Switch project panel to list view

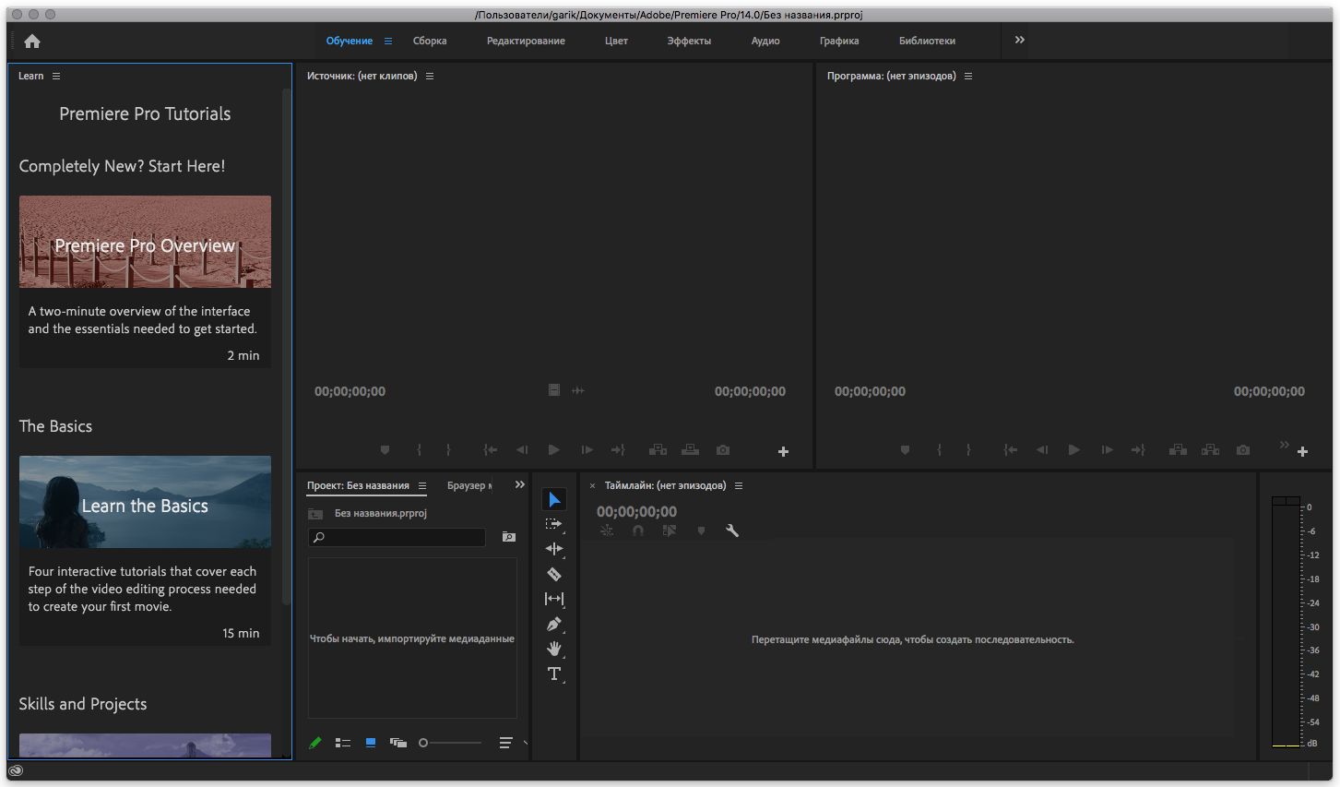click(343, 743)
